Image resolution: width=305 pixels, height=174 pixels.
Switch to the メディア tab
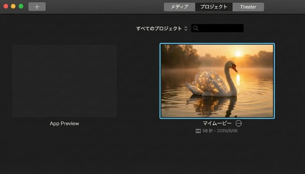pos(179,7)
